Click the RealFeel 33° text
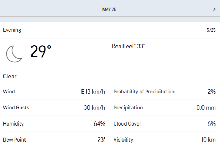Viewport: 220px width, 152px height. point(128,46)
